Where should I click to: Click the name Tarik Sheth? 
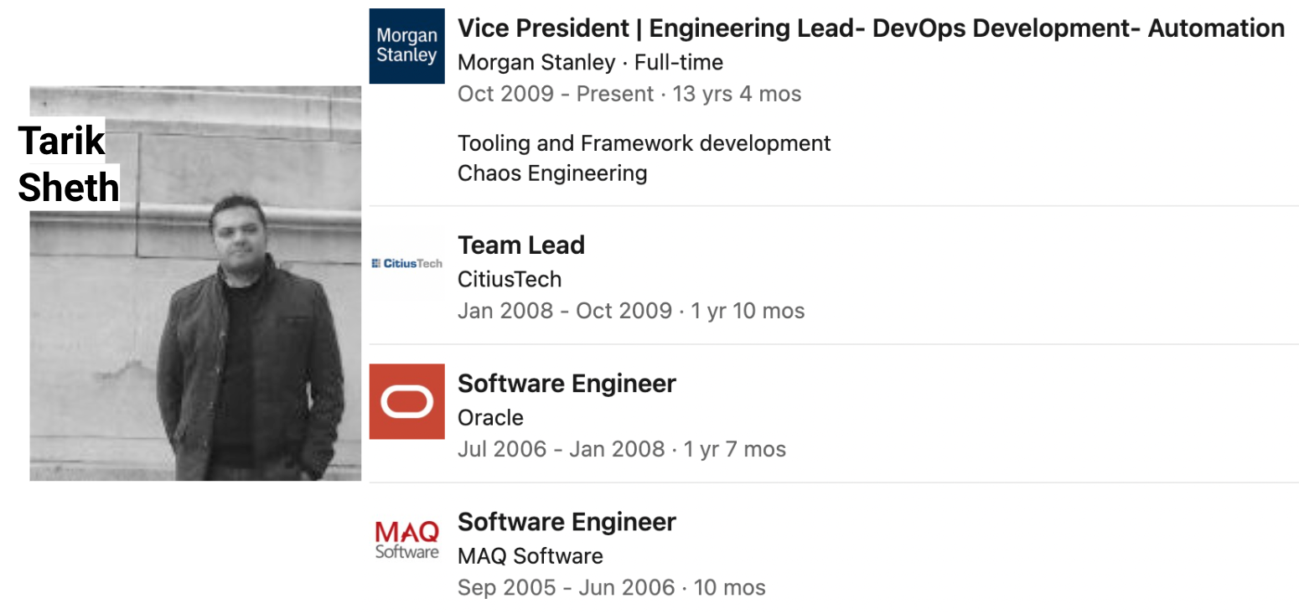[x=67, y=164]
